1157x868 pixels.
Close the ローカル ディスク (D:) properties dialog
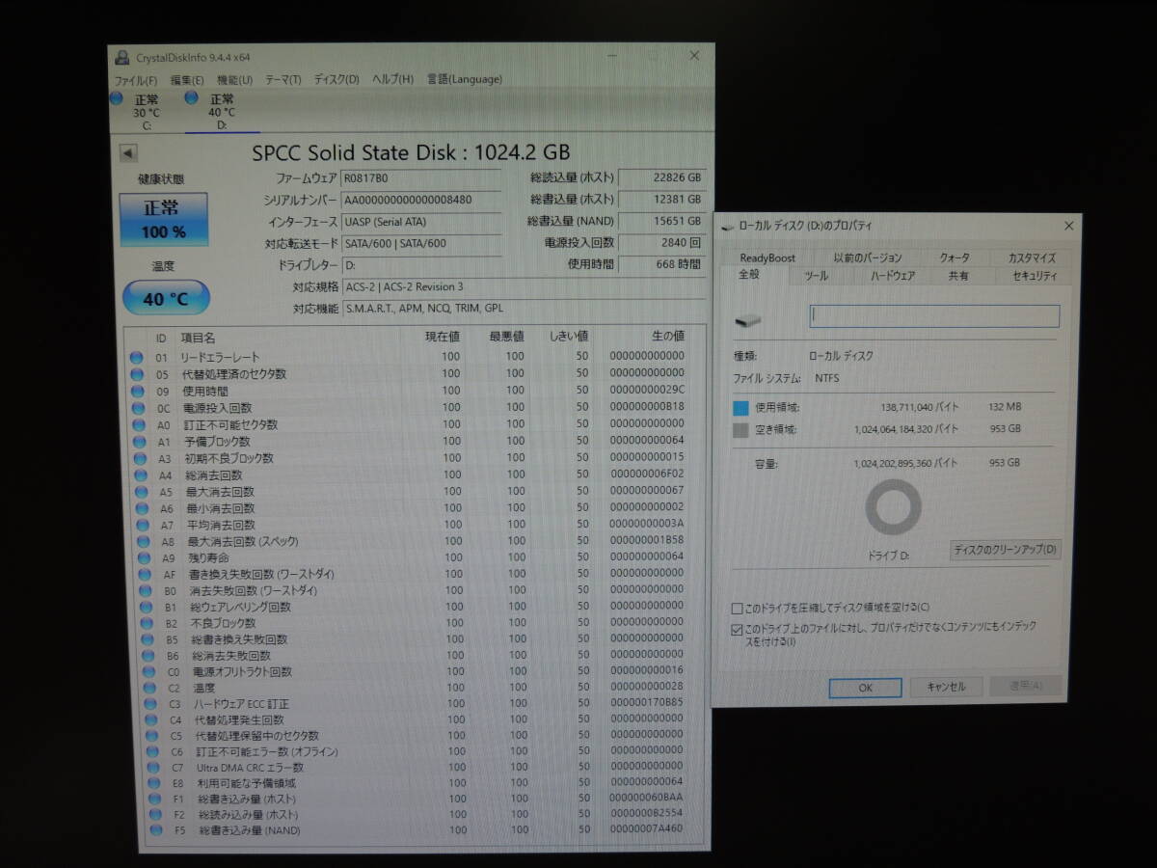click(x=1068, y=226)
